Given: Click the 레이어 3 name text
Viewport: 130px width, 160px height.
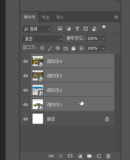Looking at the screenshot, I should click(x=54, y=76).
